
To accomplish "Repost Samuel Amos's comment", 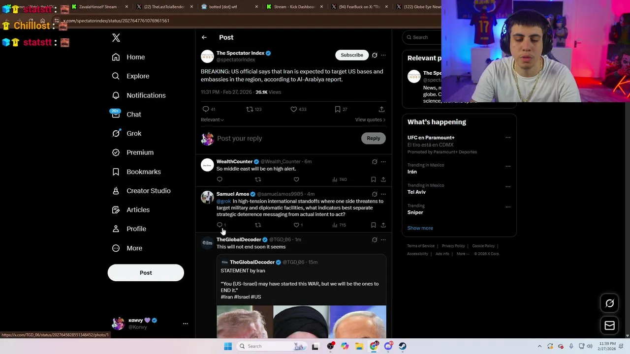I will click(x=258, y=225).
